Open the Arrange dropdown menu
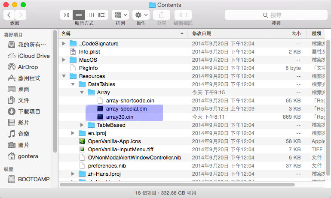This screenshot has height=198, width=331. tap(120, 15)
